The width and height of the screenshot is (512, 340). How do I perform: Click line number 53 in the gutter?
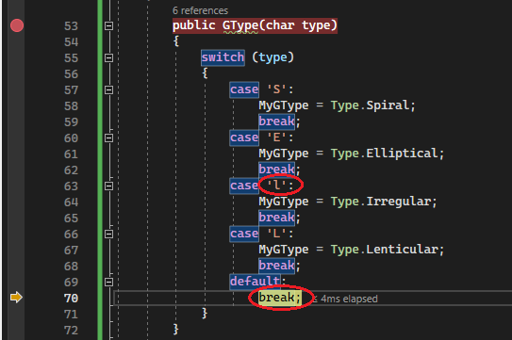[71, 26]
